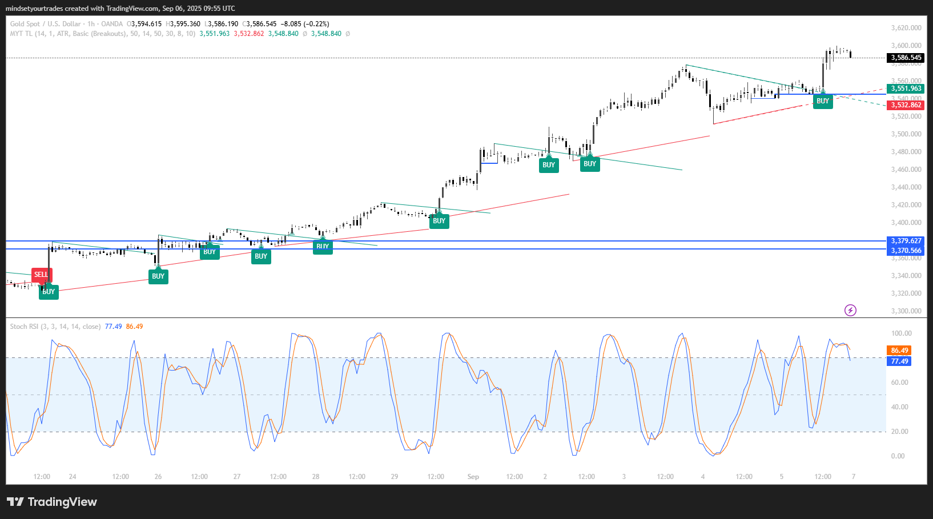The image size is (933, 519).
Task: Select the blue 3,370.566 horizontal line label
Action: coord(906,251)
